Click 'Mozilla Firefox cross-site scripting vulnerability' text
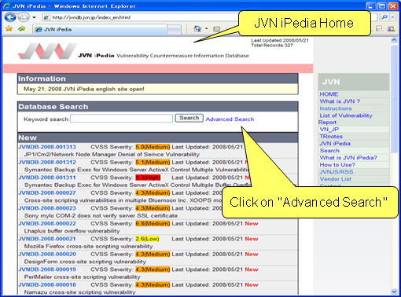This screenshot has width=401, height=297. [x=88, y=246]
